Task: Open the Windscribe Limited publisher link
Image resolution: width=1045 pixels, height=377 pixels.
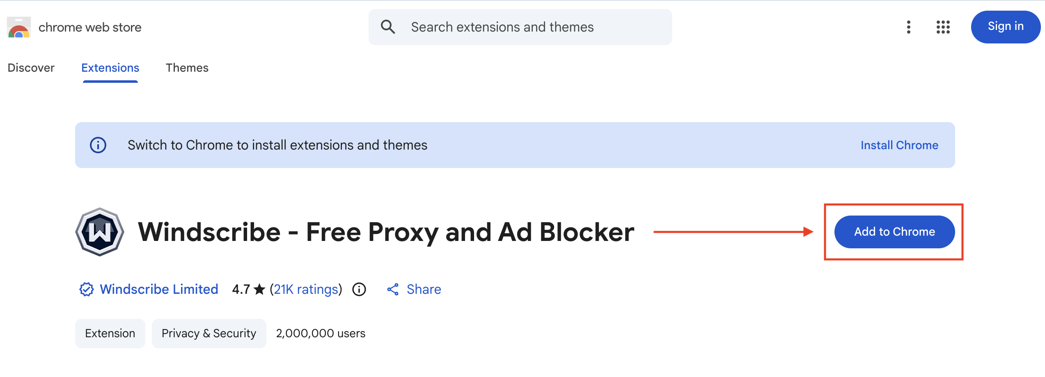Action: click(159, 289)
